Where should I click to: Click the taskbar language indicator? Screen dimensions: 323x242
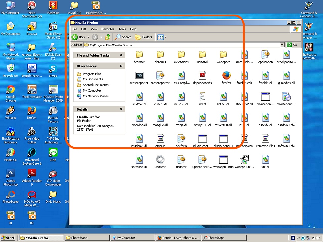[x=293, y=238]
